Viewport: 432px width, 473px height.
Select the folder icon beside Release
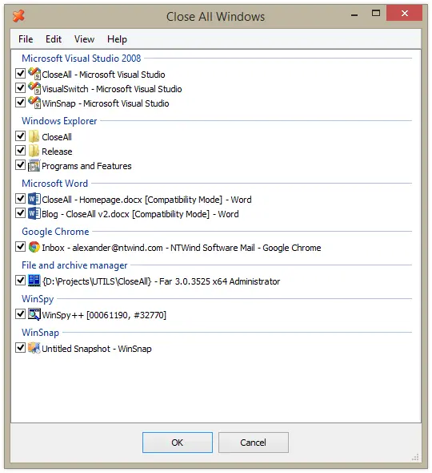click(34, 151)
